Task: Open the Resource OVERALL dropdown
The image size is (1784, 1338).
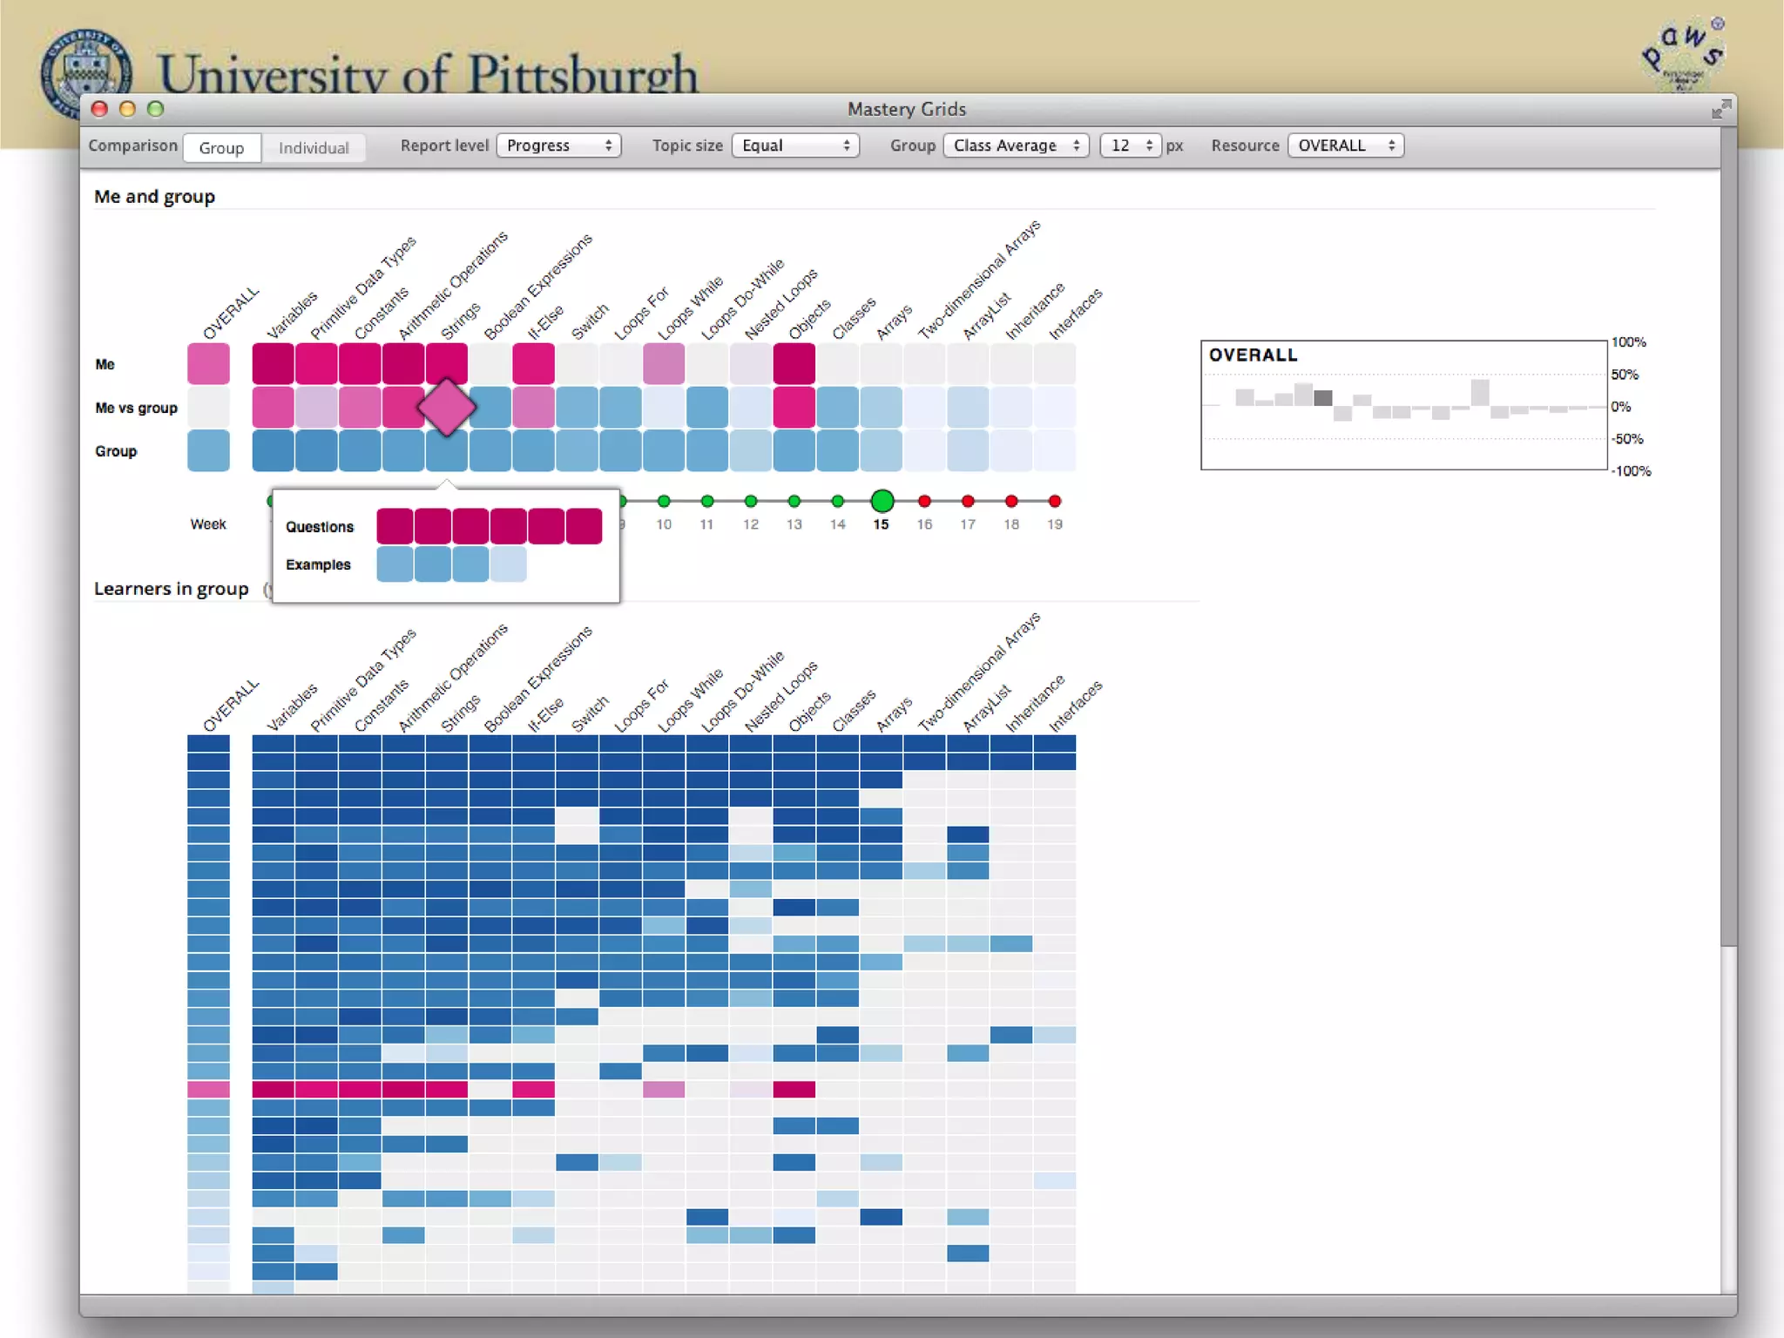Action: 1345,145
